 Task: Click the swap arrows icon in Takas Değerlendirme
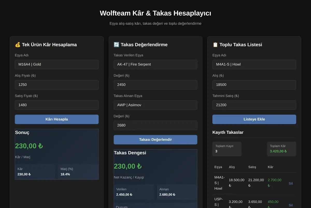(116, 45)
